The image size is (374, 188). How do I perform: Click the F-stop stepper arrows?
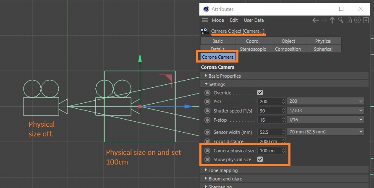(x=283, y=120)
